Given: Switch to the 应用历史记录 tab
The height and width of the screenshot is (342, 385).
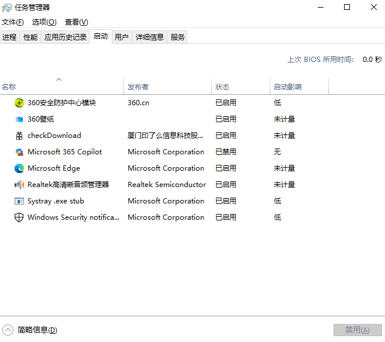Looking at the screenshot, I should point(65,37).
